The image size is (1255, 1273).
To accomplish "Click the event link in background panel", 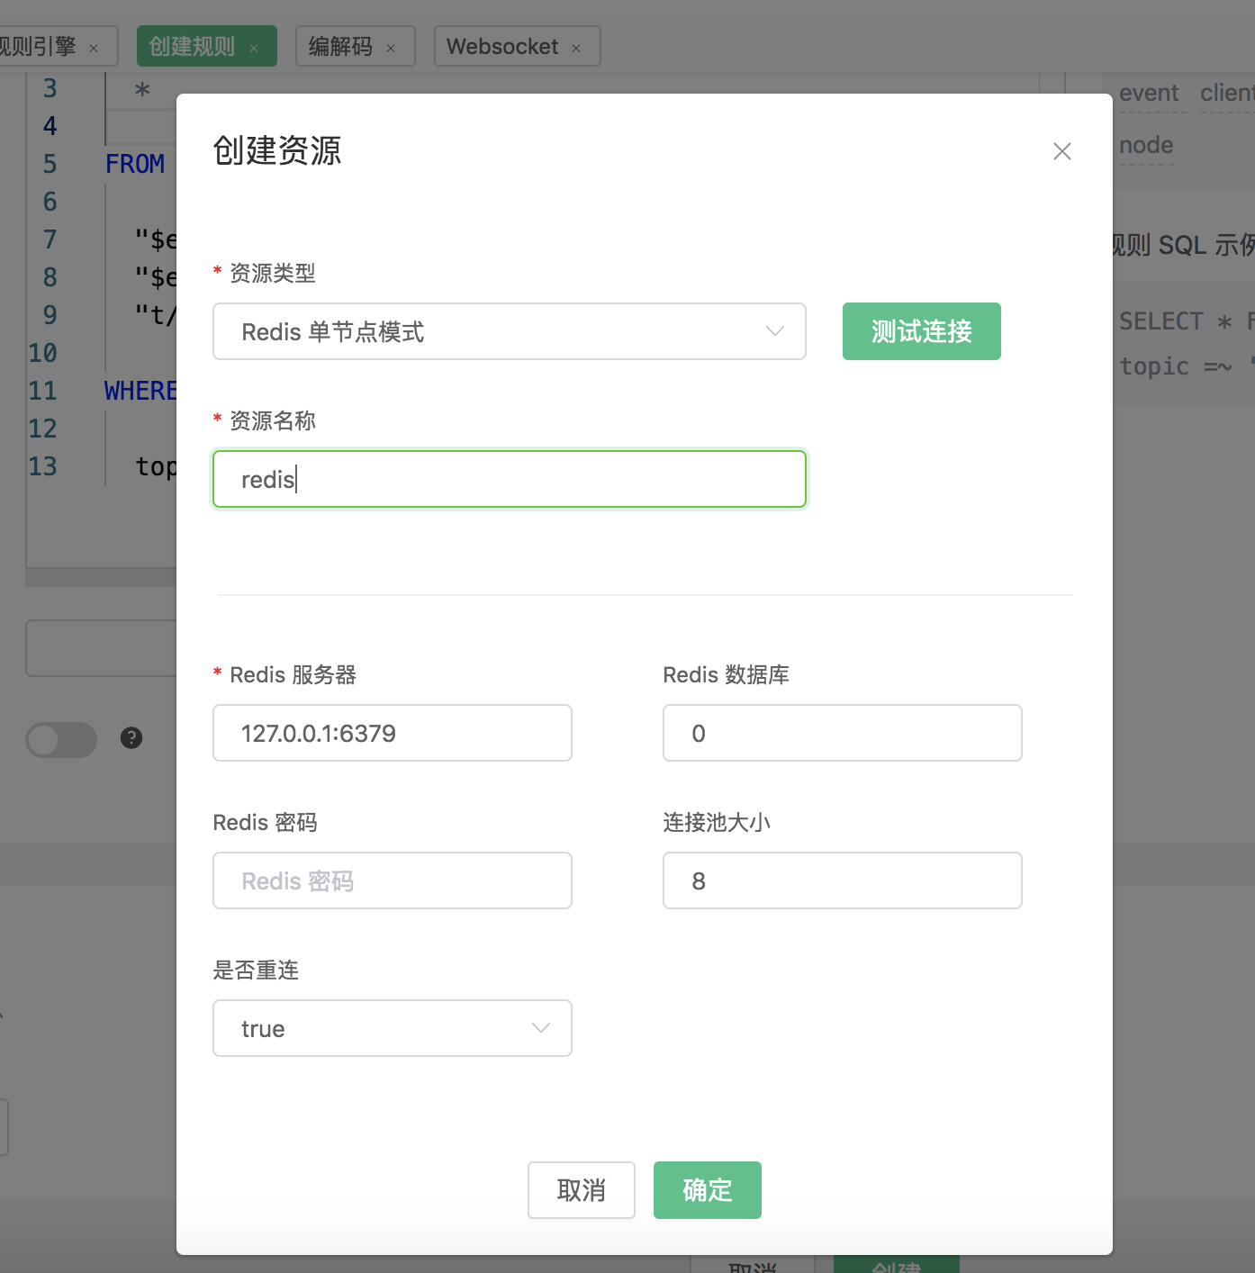I will (1149, 94).
